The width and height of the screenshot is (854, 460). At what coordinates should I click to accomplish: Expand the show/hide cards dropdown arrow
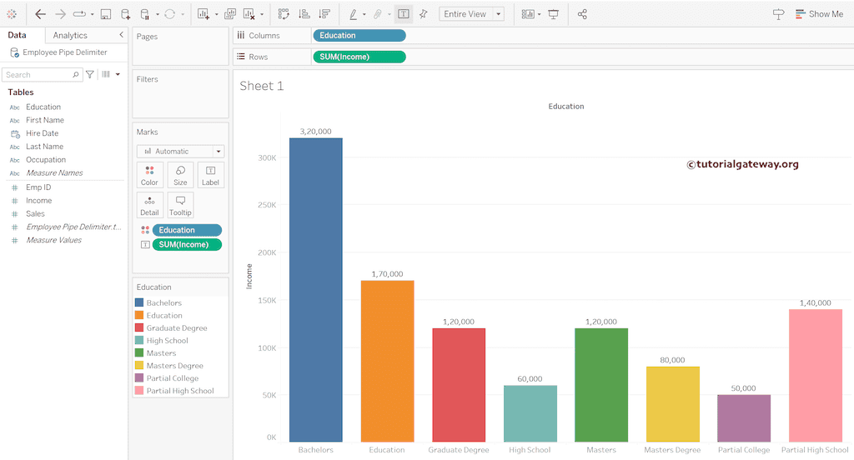click(540, 15)
